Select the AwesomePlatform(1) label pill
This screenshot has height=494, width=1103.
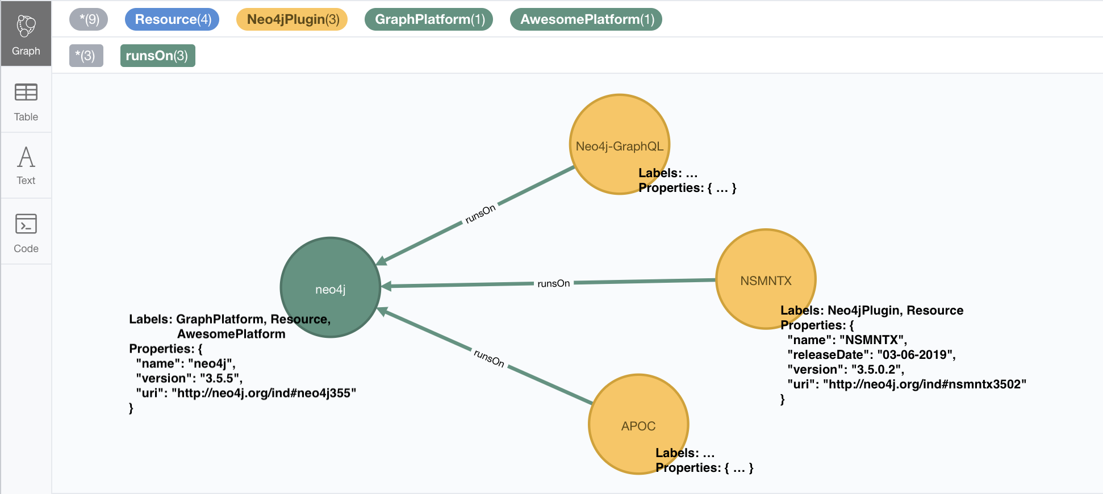(586, 19)
